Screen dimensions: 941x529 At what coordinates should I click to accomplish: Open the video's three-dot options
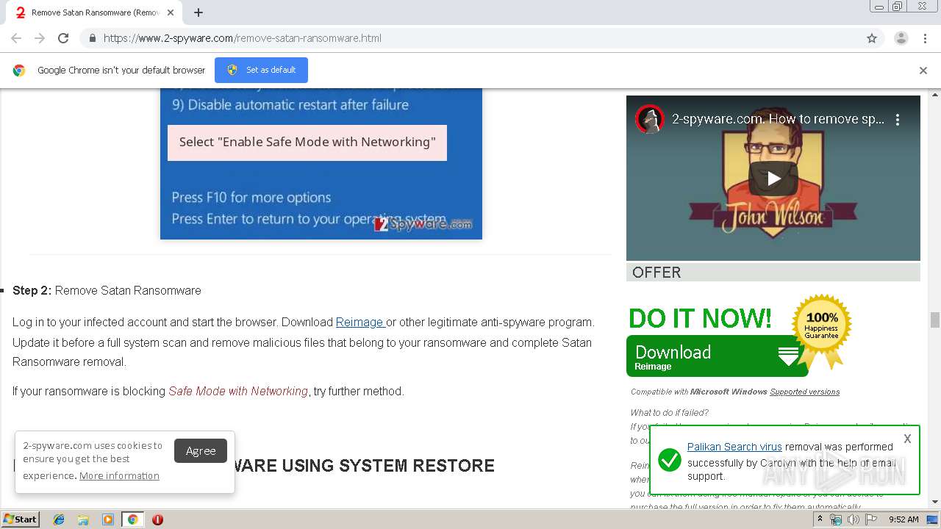pos(897,119)
